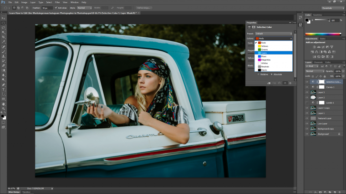
Task: Choose the Relative radio button
Action: [259, 75]
